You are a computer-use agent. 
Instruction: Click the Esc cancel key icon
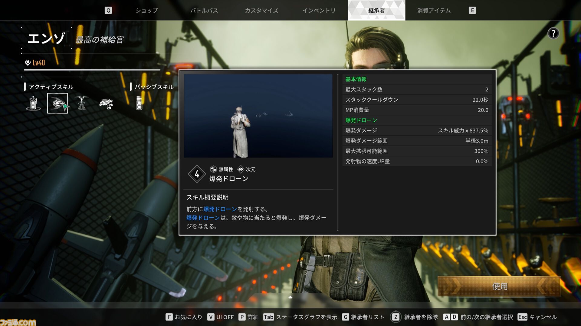point(522,317)
